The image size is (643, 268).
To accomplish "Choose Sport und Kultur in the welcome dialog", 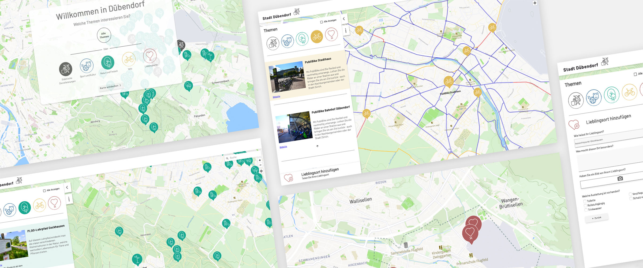I will coord(87,66).
